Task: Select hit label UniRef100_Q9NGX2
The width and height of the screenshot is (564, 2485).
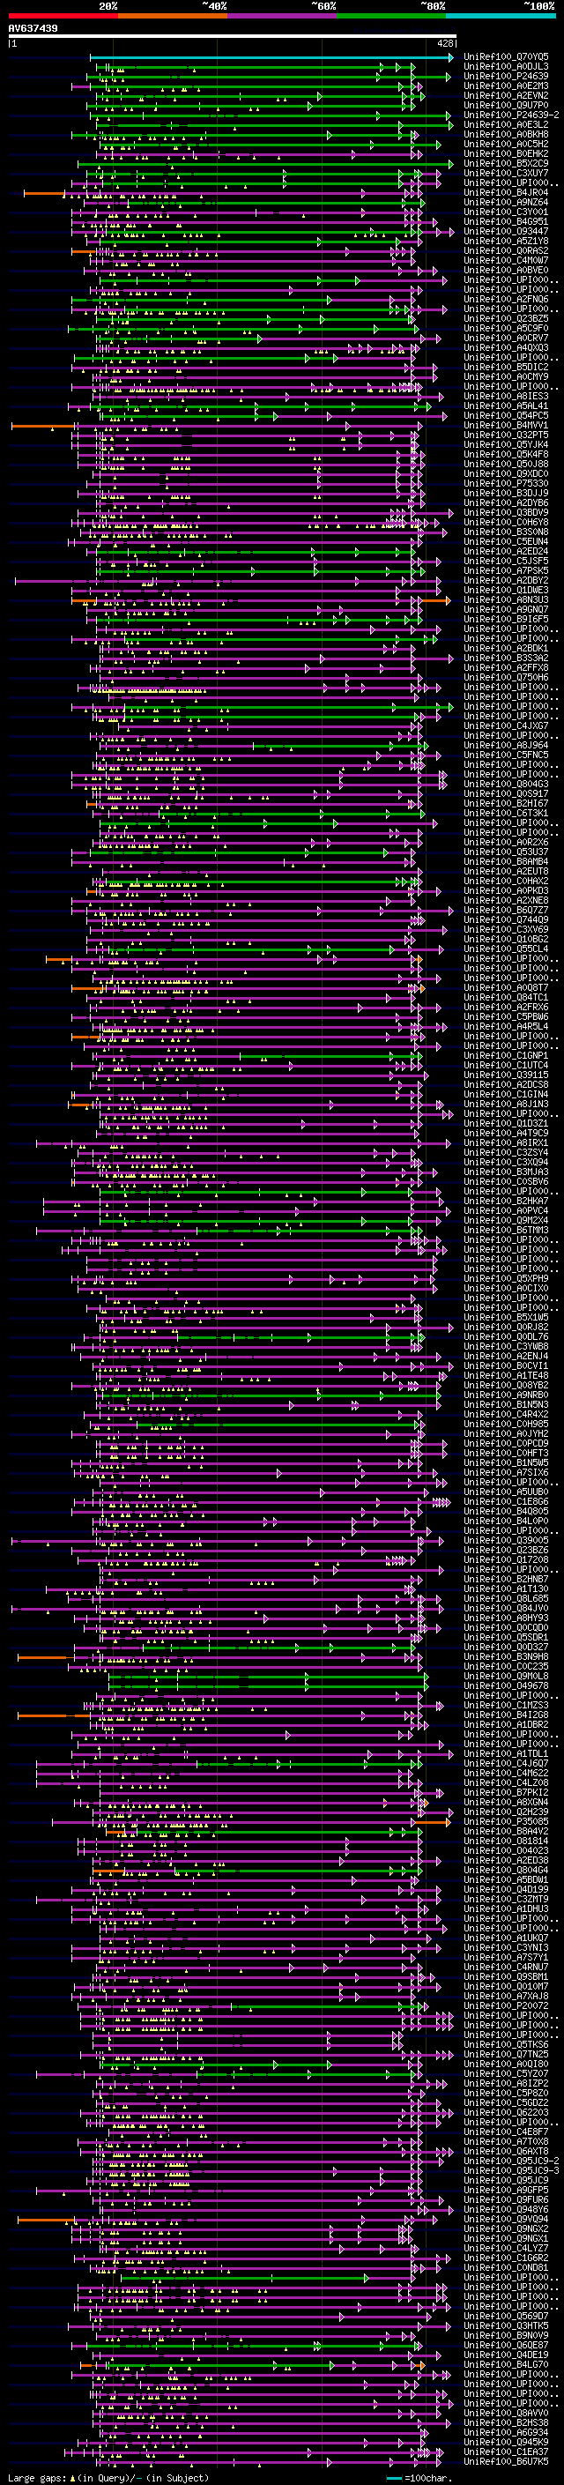Action: coord(506,2228)
